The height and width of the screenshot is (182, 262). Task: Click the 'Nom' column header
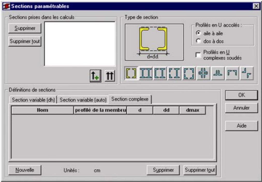42,110
